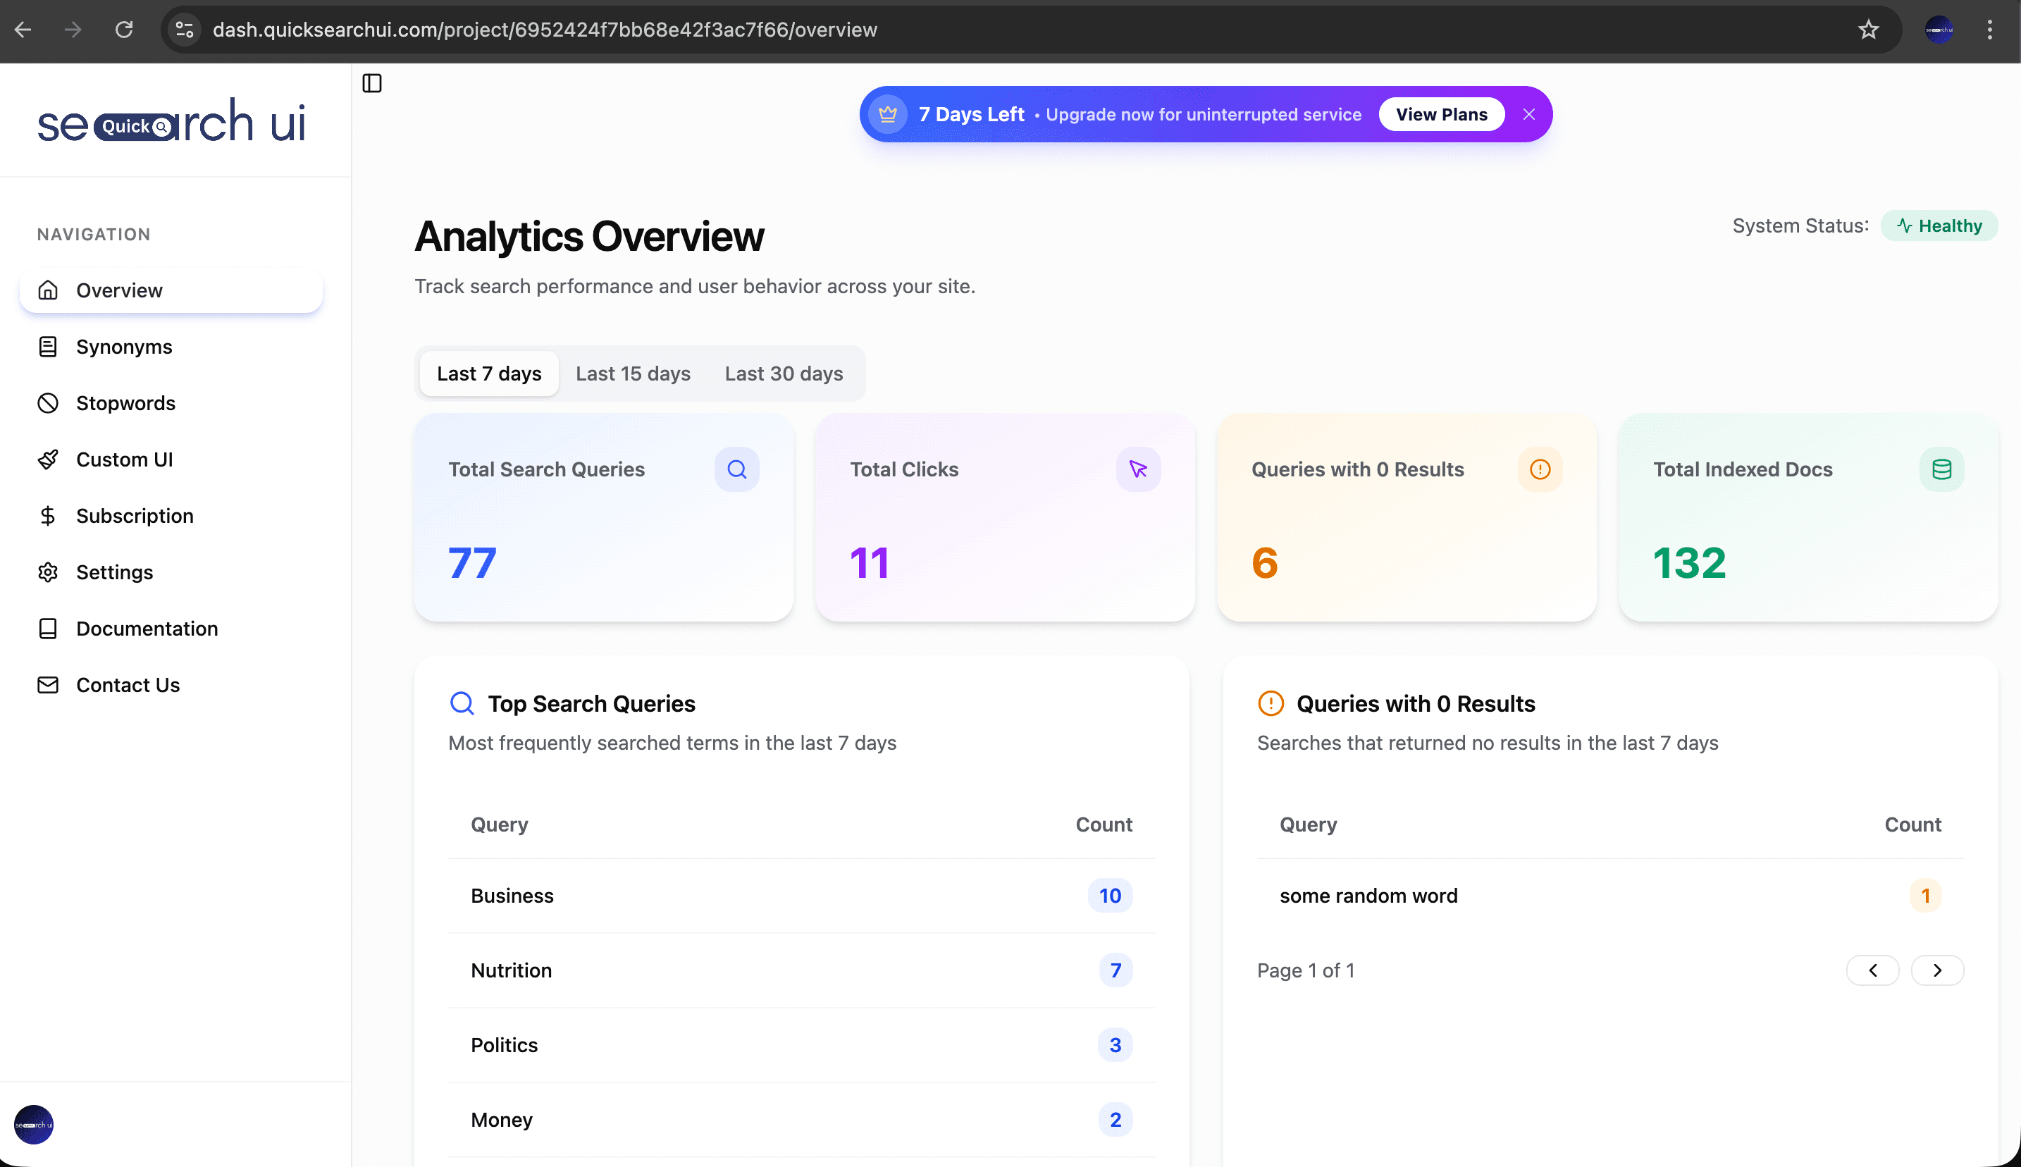This screenshot has height=1167, width=2021.
Task: Click the envelope icon next to Contact Us
Action: coord(47,684)
